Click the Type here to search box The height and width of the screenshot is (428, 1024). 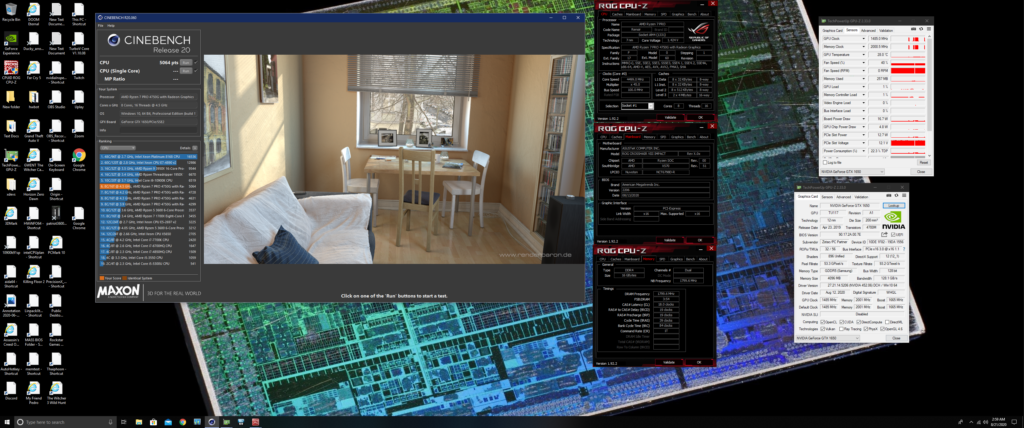[65, 422]
